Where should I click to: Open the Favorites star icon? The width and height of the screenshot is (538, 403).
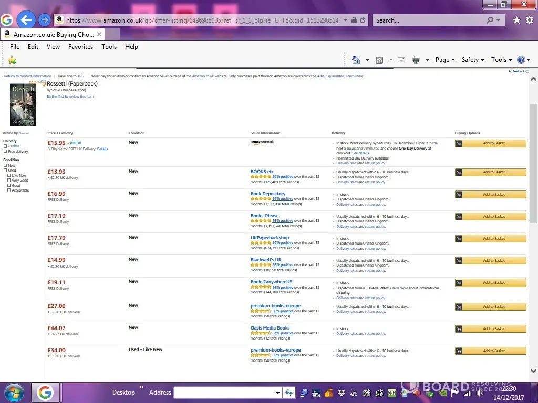click(x=516, y=20)
